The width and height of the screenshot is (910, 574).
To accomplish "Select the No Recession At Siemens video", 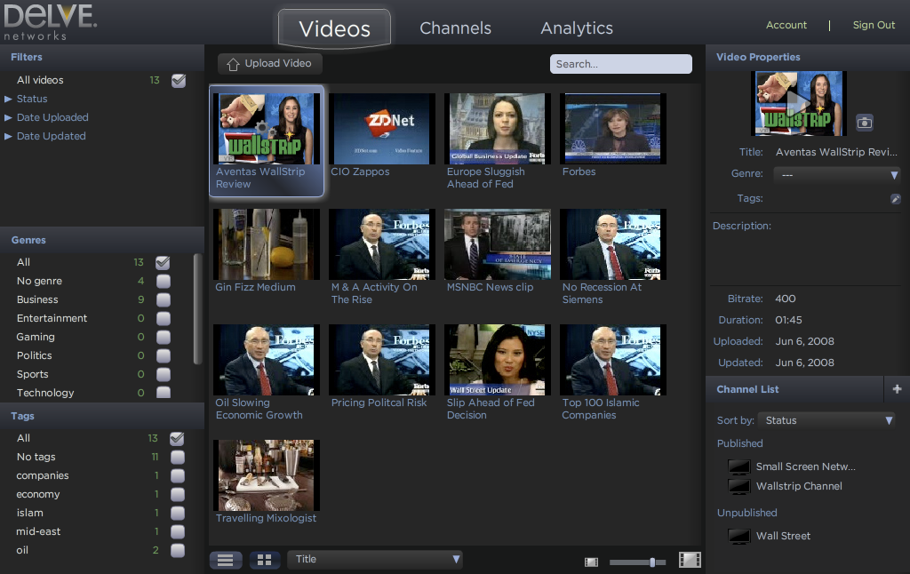I will (613, 244).
